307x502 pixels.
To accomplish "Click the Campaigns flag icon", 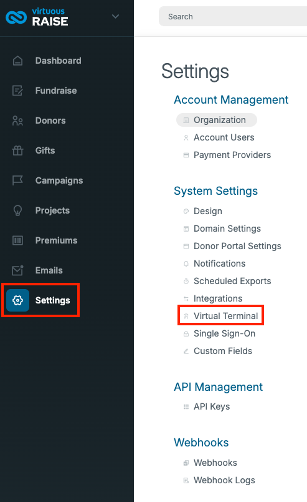I will coord(17,180).
